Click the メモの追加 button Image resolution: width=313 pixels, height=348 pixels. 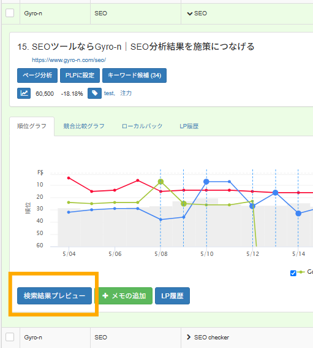(x=124, y=296)
